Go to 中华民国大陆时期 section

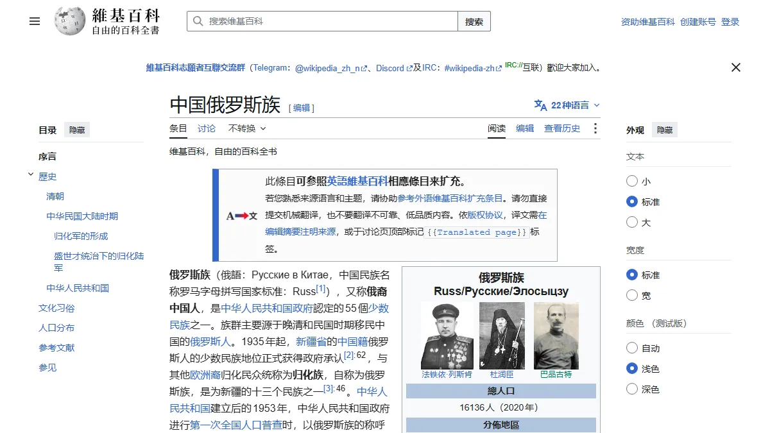tap(82, 216)
